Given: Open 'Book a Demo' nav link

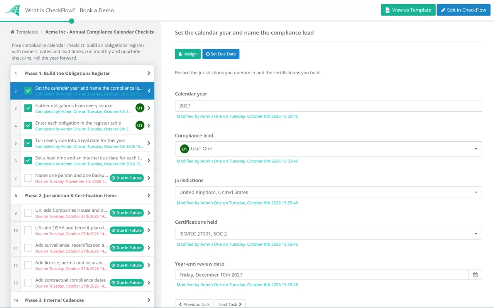Looking at the screenshot, I should tap(97, 10).
